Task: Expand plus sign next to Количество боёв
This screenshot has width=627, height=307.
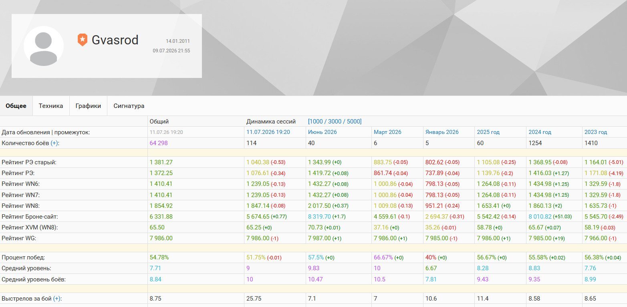Action: 54,143
